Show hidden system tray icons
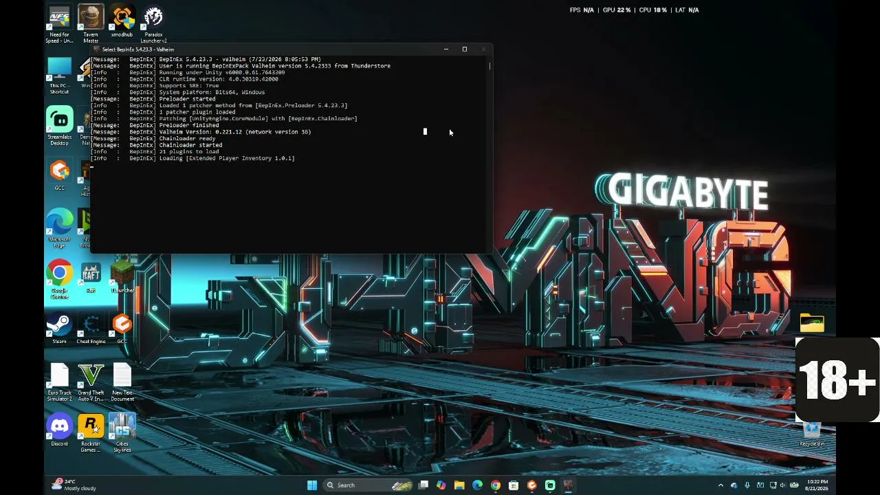The image size is (880, 495). point(720,485)
